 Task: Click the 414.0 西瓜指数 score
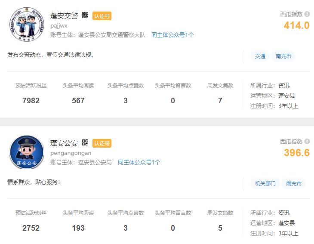click(x=296, y=25)
